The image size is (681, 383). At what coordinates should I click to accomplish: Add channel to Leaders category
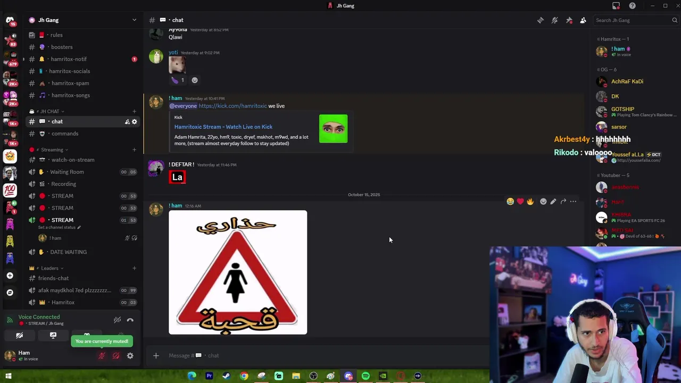click(x=134, y=268)
